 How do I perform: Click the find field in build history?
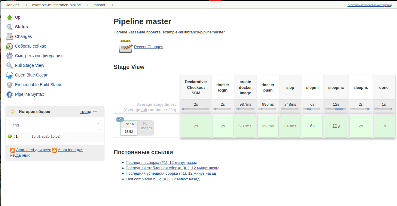click(54, 125)
